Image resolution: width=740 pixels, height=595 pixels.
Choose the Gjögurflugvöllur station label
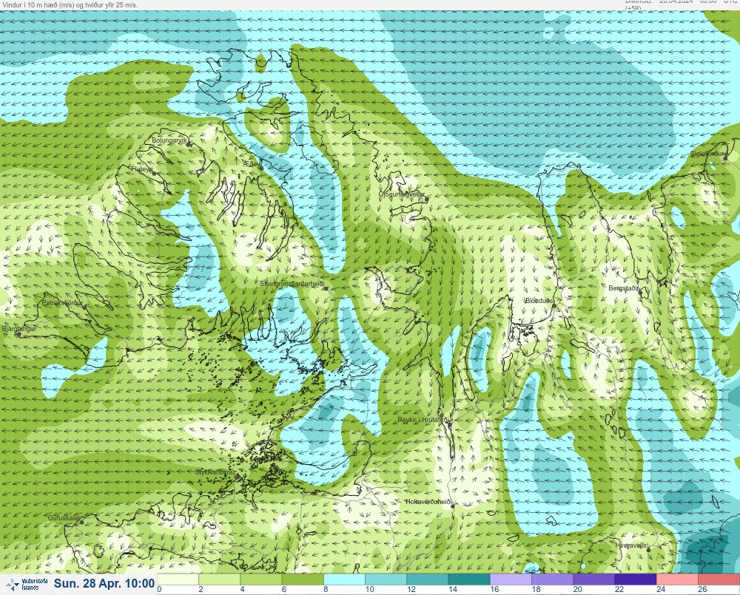(x=402, y=194)
